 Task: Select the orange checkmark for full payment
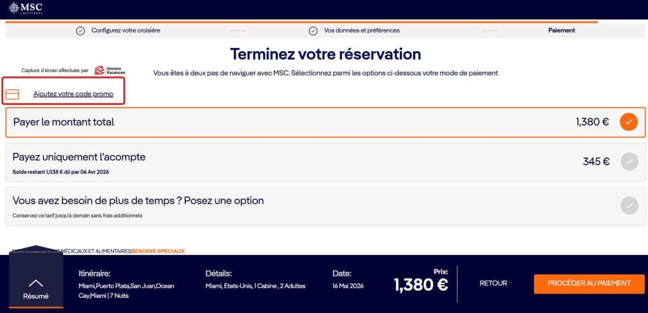(x=628, y=122)
